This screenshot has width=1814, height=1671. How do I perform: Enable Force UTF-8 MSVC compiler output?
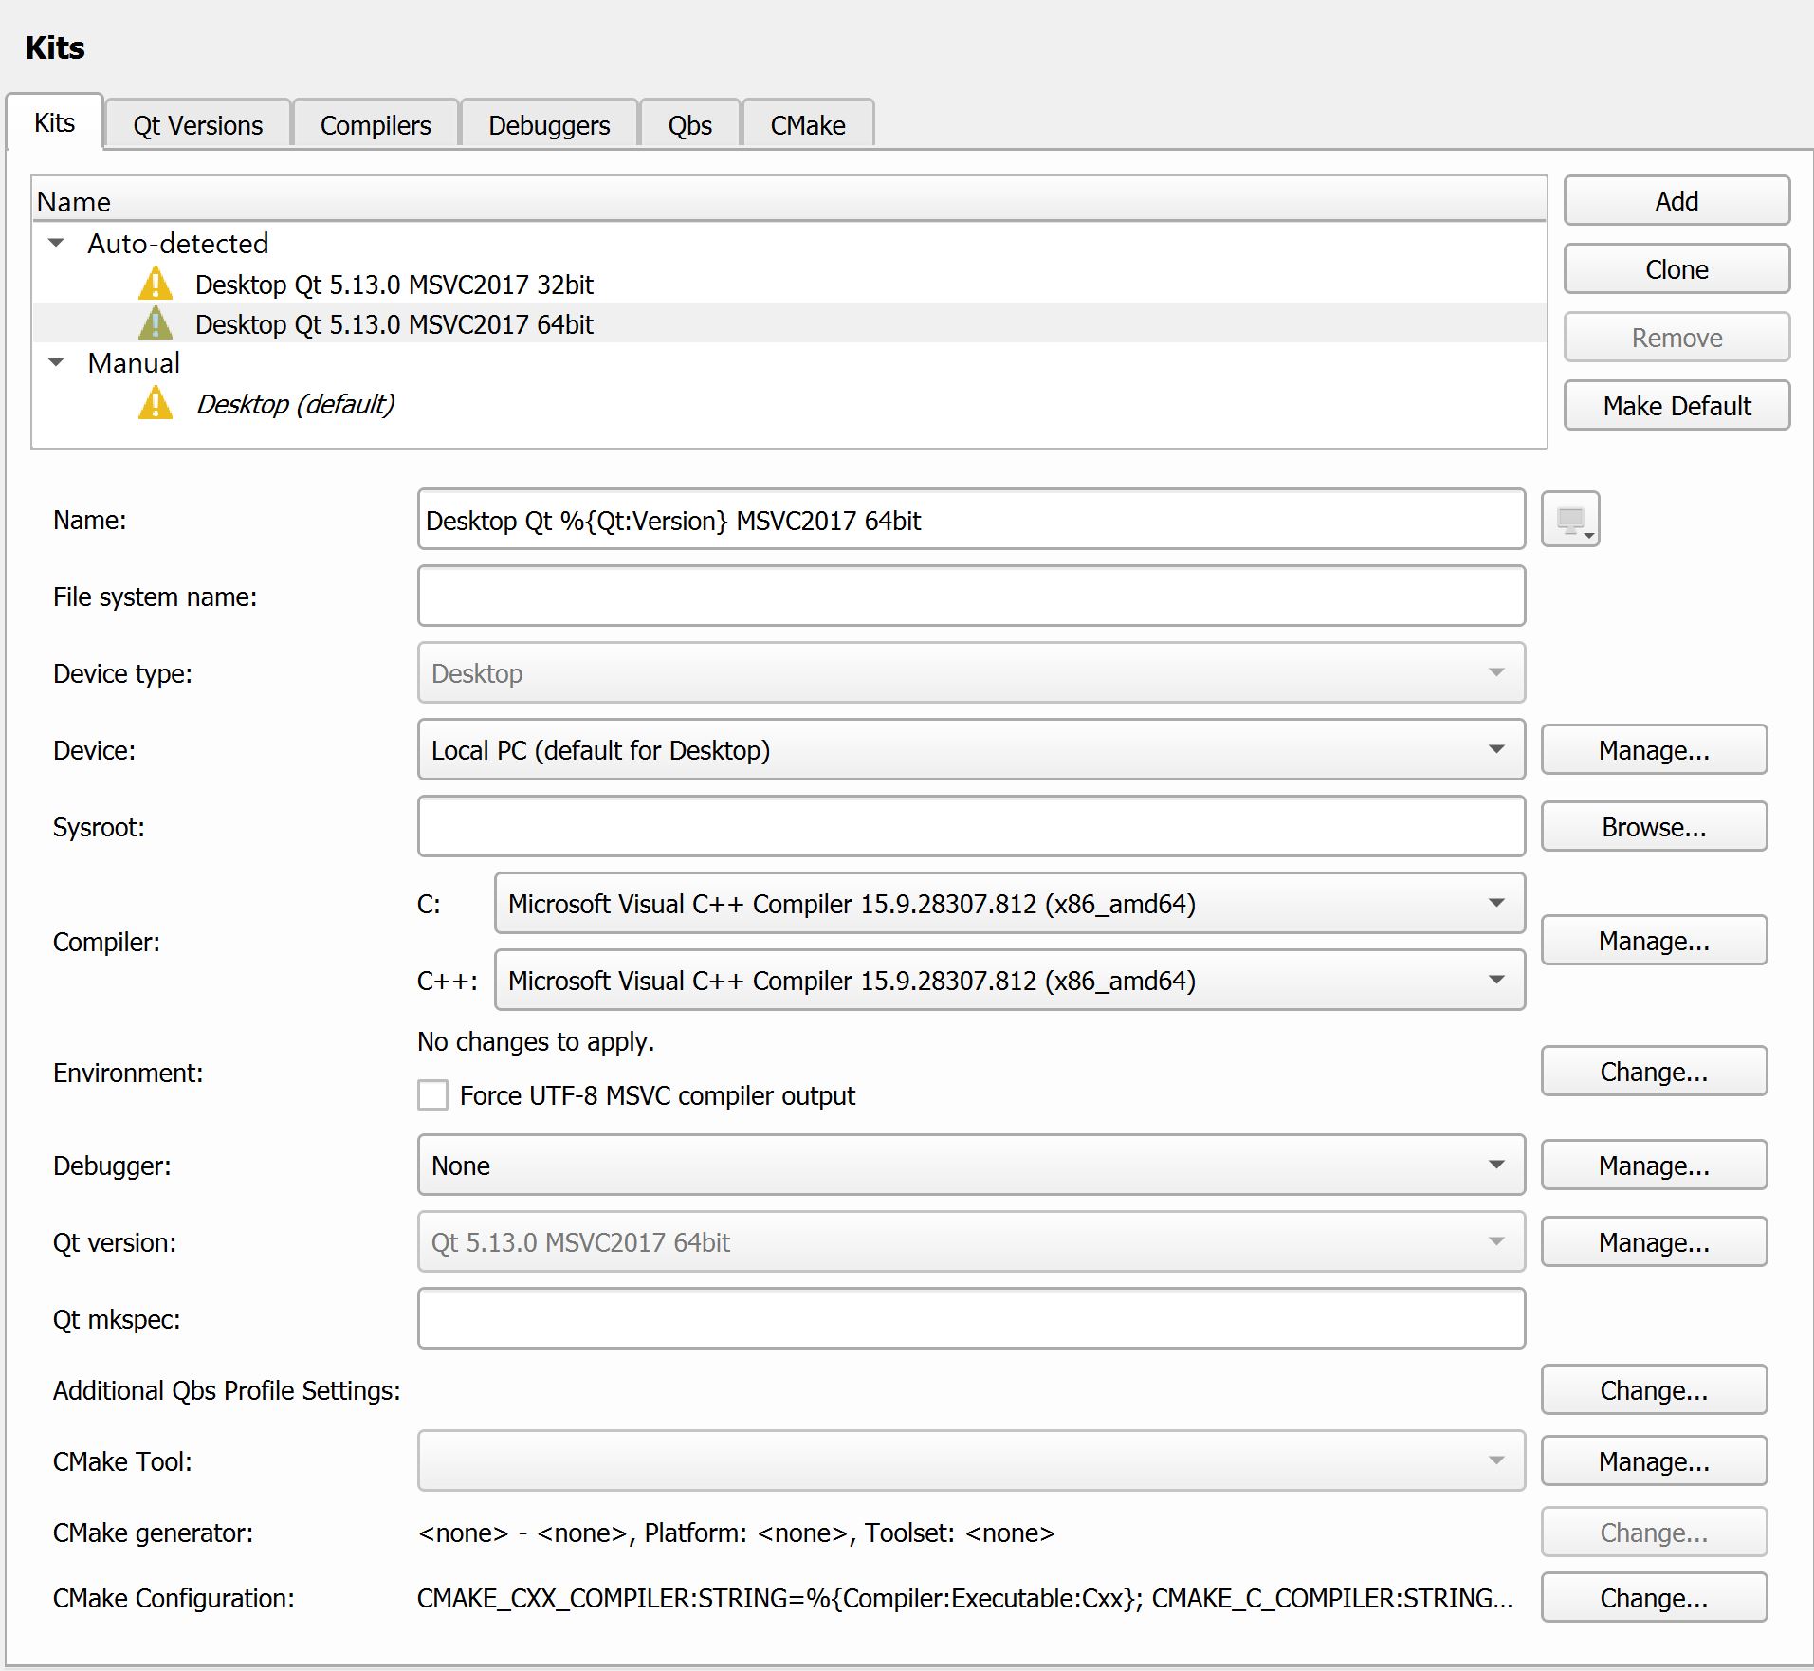[433, 1095]
